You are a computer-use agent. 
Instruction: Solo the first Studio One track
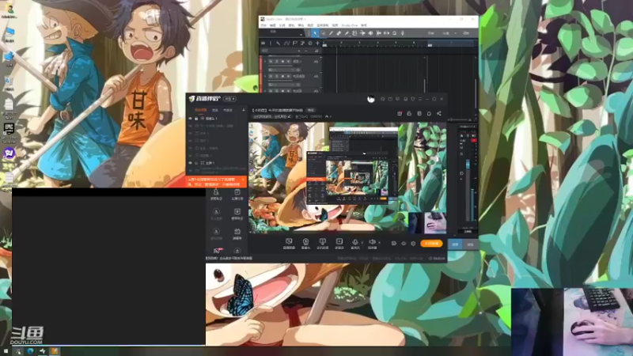(x=277, y=62)
